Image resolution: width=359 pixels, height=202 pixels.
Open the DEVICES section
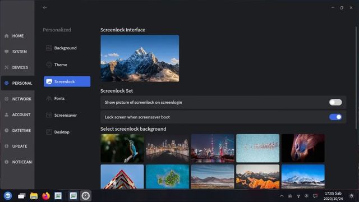(17, 67)
